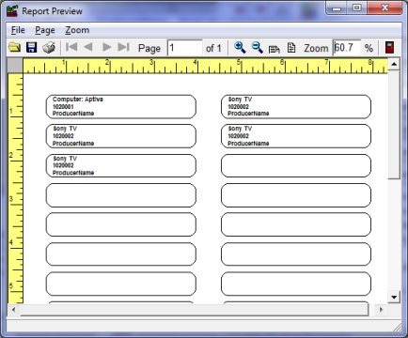Click the Report Preview application icon in title bar
The height and width of the screenshot is (338, 408).
12,11
